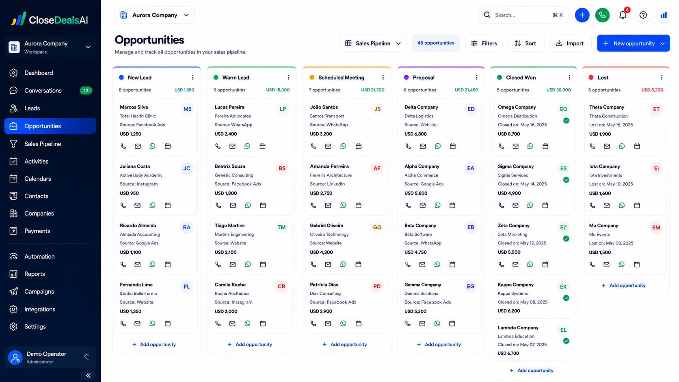Open Leads in sidebar
The image size is (679, 382).
click(x=50, y=108)
